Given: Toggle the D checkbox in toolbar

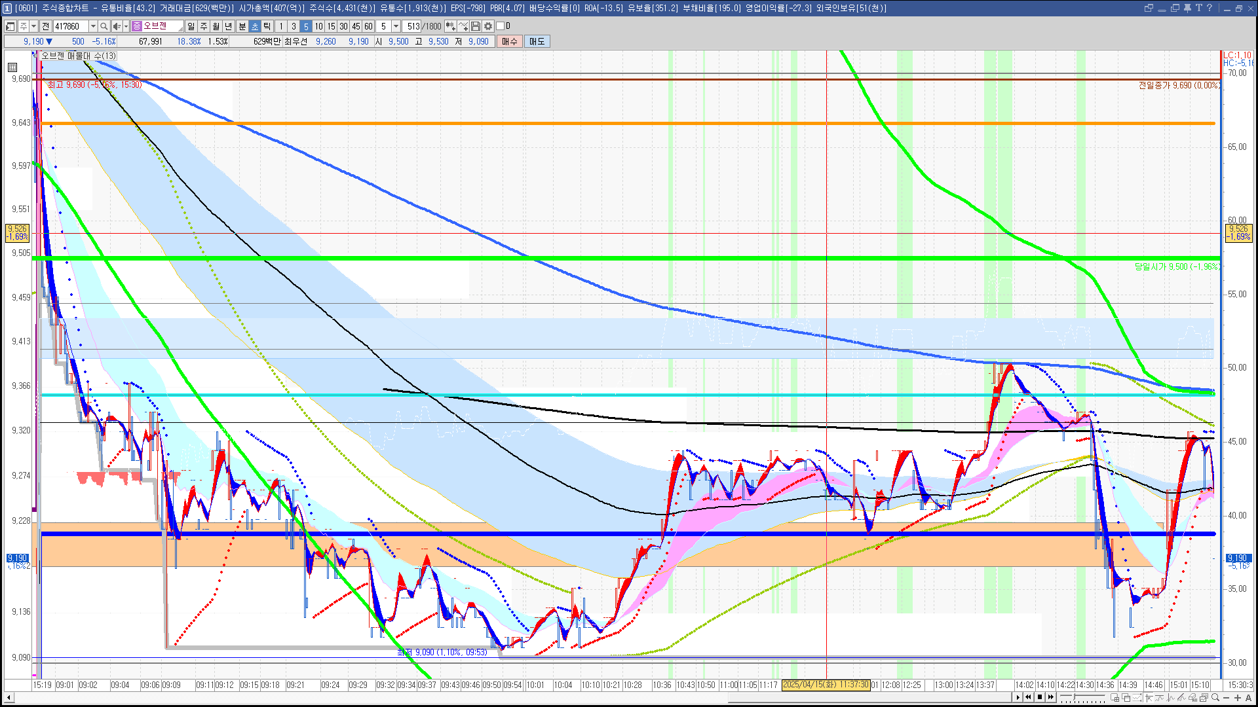Looking at the screenshot, I should click(501, 26).
